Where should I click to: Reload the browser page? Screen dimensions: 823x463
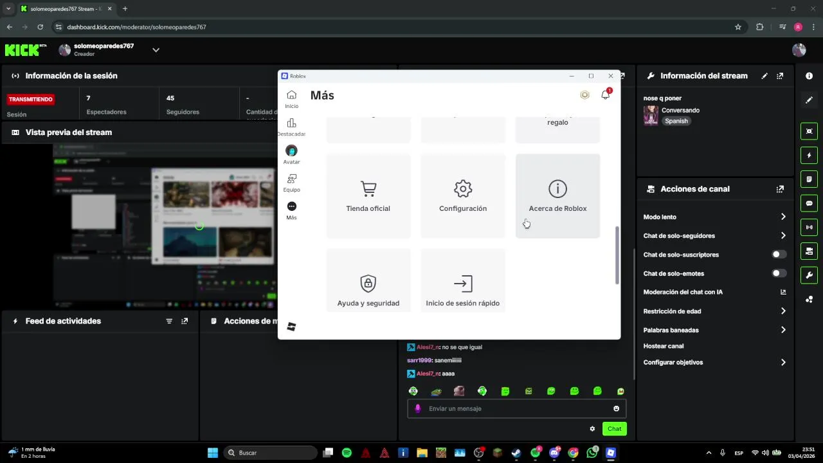point(40,27)
